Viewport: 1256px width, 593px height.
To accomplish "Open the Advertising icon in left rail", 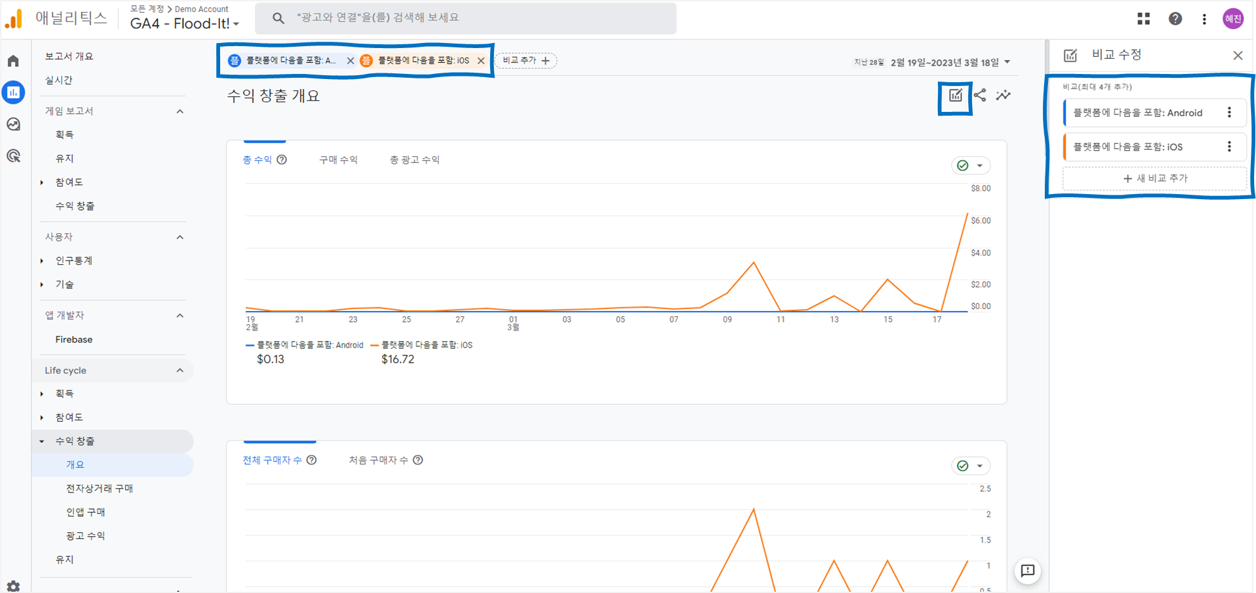I will (x=13, y=156).
